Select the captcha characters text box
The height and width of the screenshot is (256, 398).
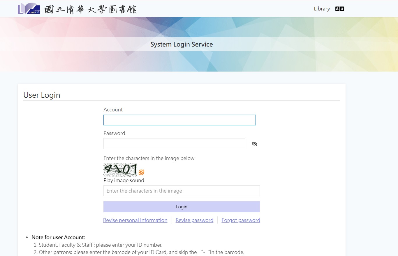click(x=182, y=191)
